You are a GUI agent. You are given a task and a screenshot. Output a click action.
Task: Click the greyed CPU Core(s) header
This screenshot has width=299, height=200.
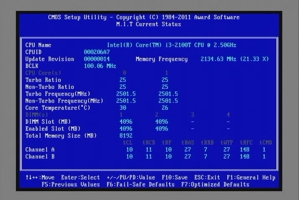pos(43,73)
